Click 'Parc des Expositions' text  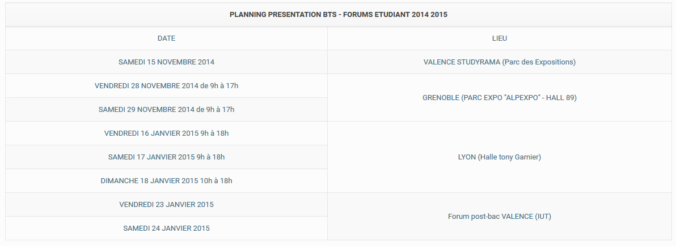pyautogui.click(x=538, y=62)
